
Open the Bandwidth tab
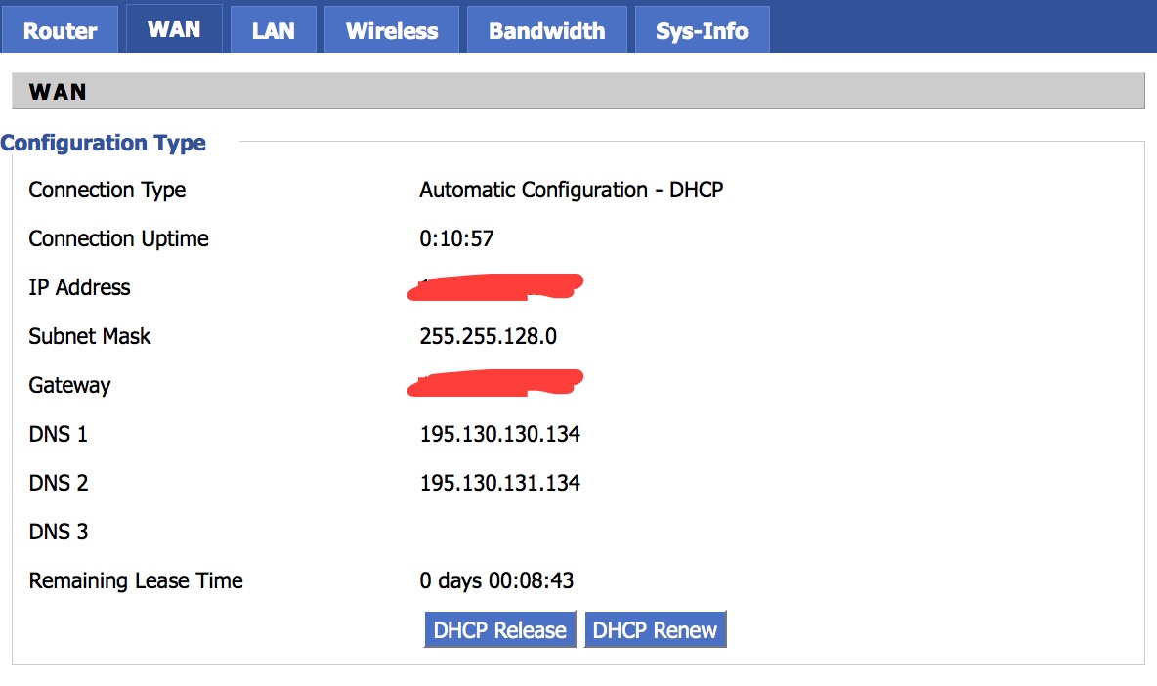(546, 30)
